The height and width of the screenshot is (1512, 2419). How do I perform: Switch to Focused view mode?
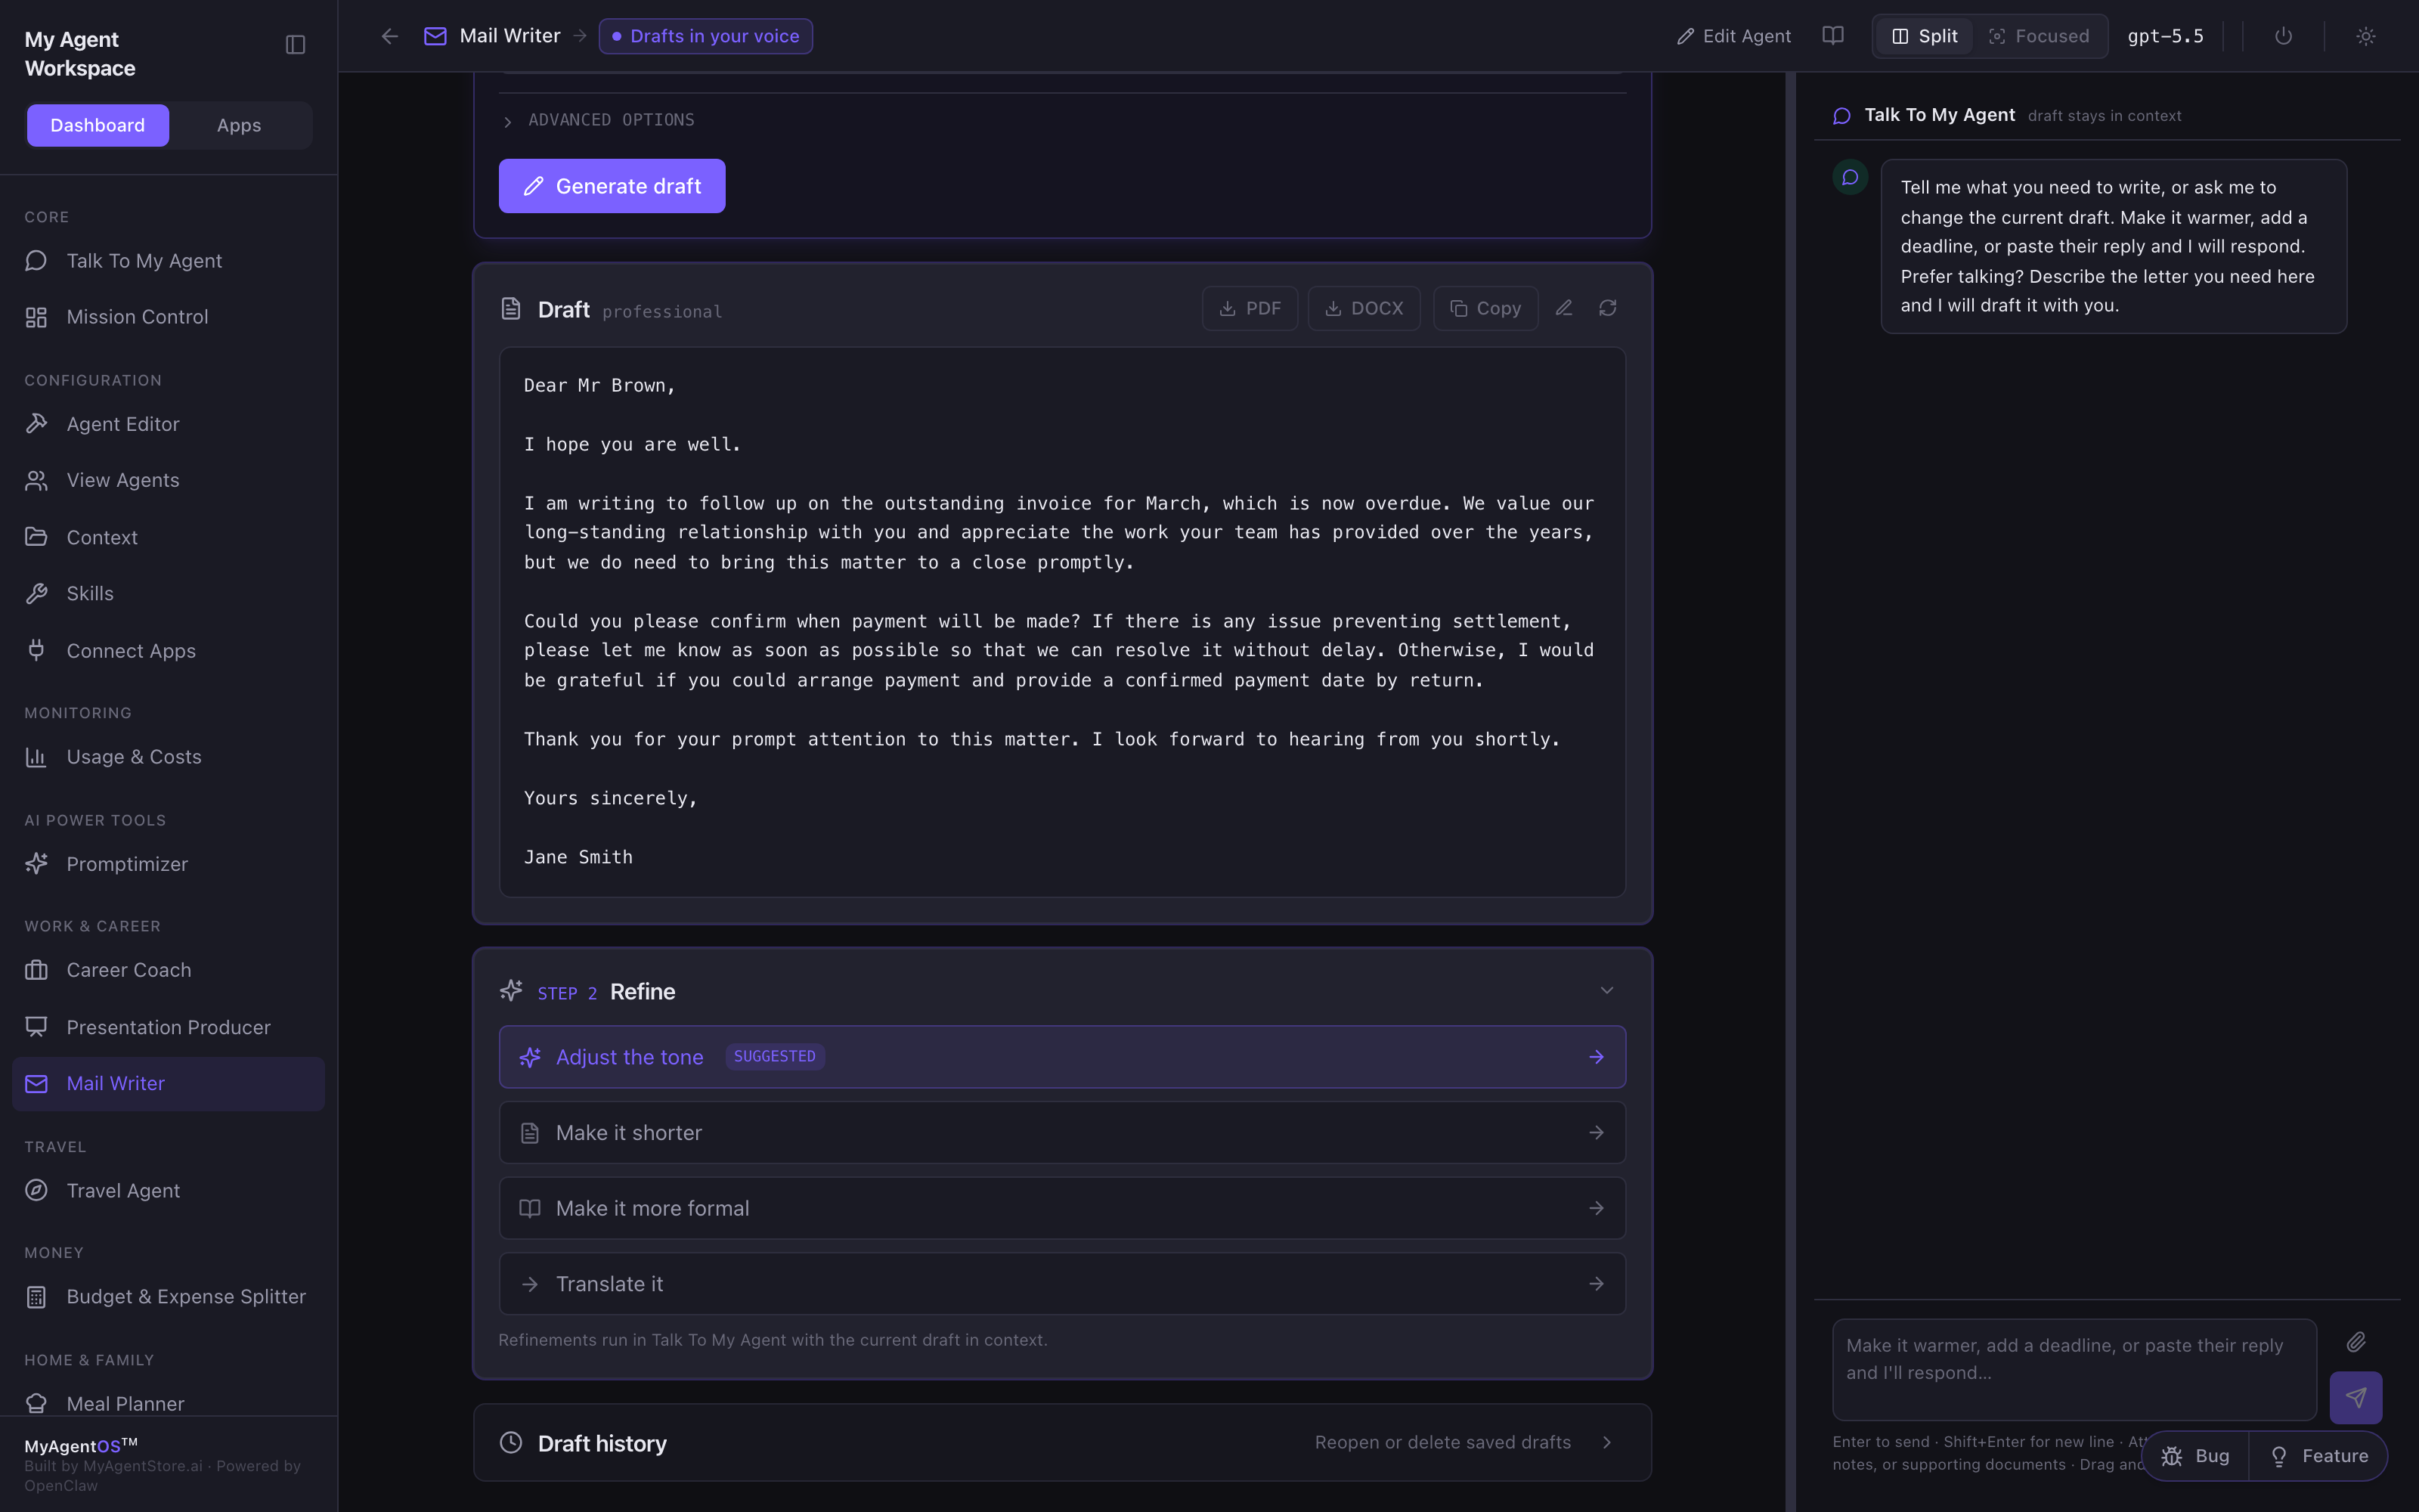(x=2040, y=36)
